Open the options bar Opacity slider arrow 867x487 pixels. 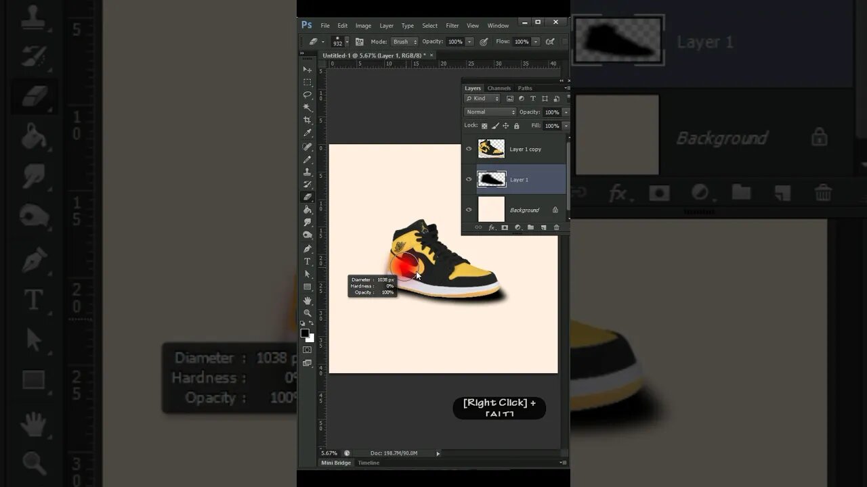coord(469,42)
